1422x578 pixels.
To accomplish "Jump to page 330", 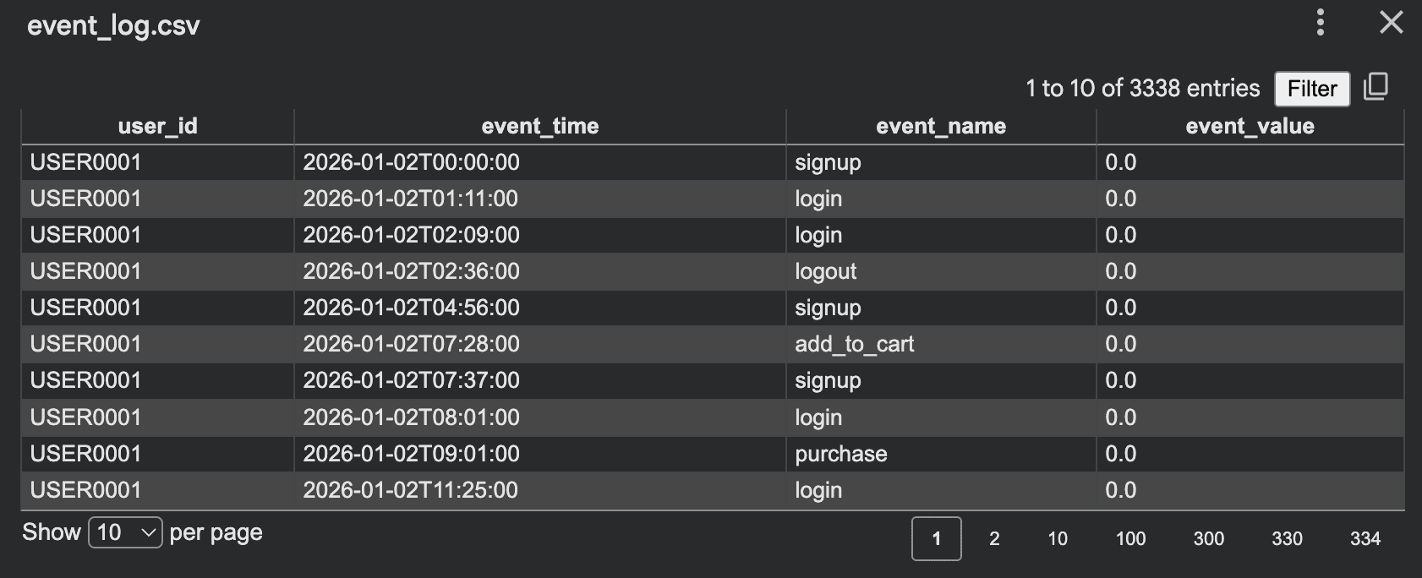I will click(x=1287, y=538).
